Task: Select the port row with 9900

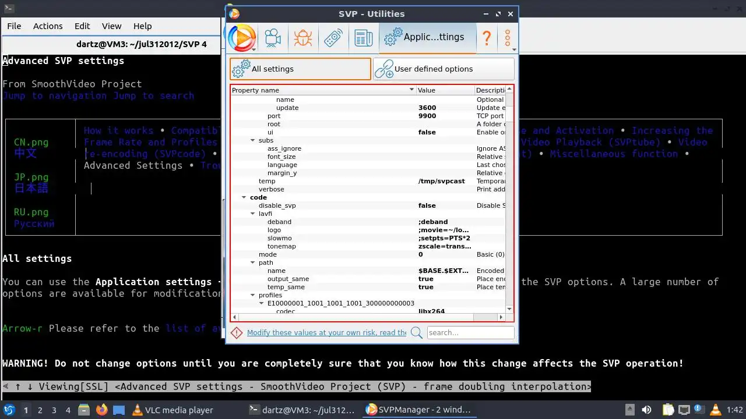Action: point(368,116)
